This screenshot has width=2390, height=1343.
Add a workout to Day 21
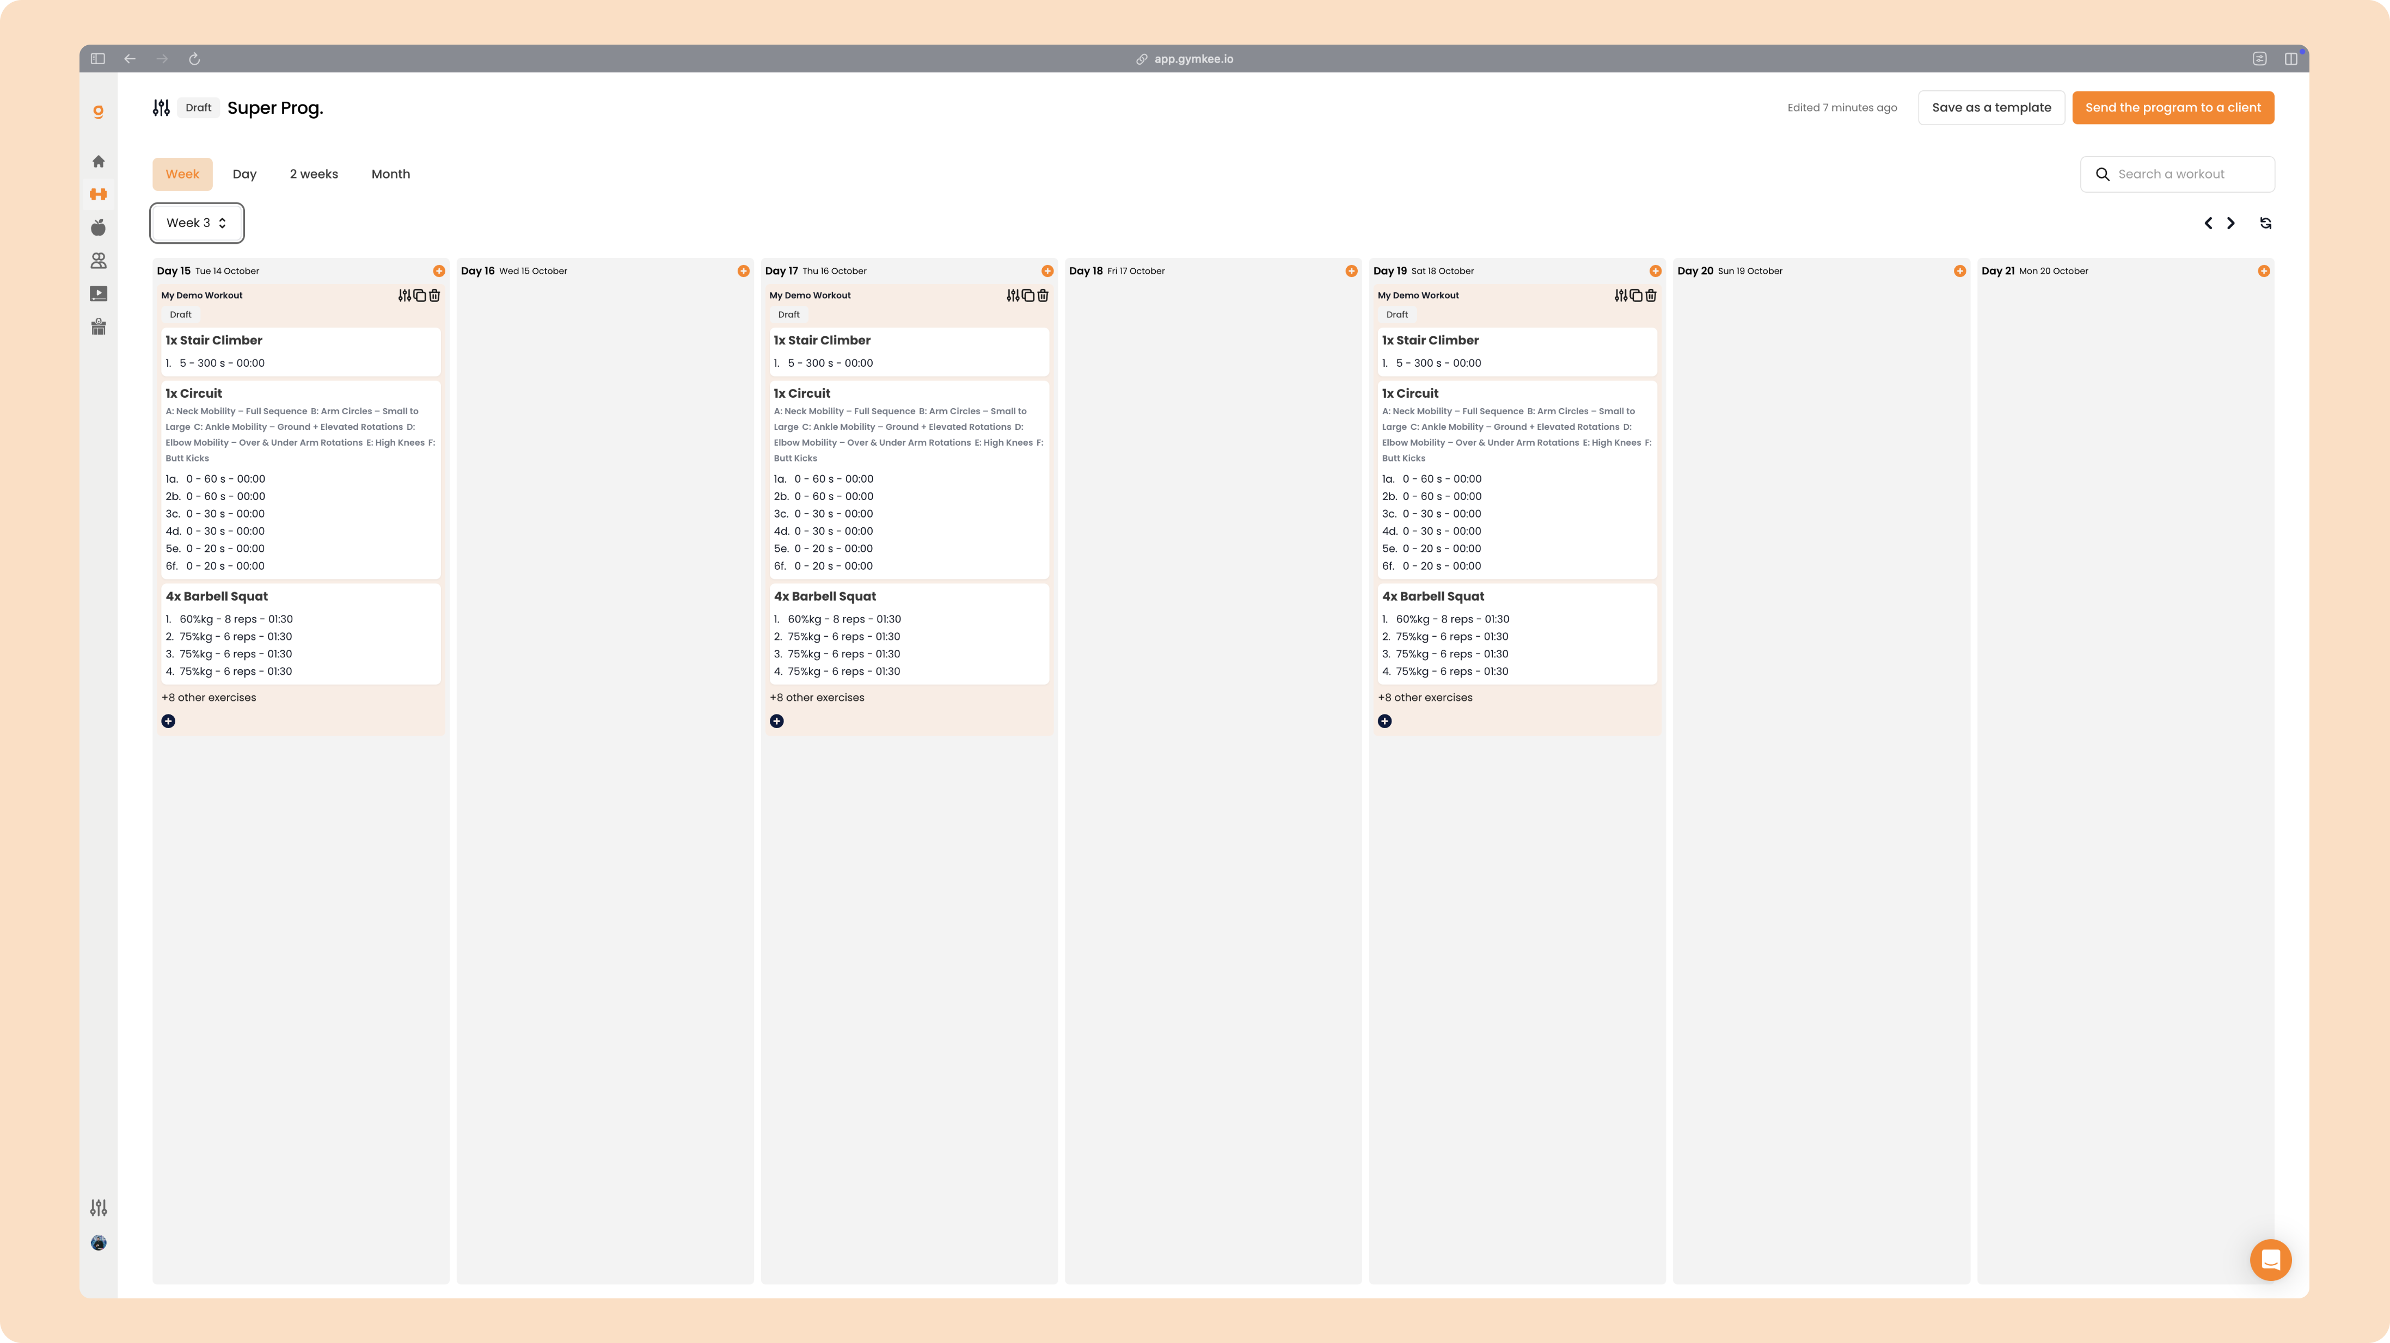(2264, 271)
